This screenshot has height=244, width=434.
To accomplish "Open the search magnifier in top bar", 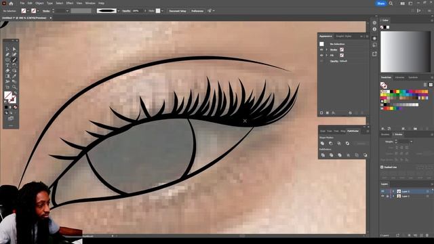I will pos(391,3).
